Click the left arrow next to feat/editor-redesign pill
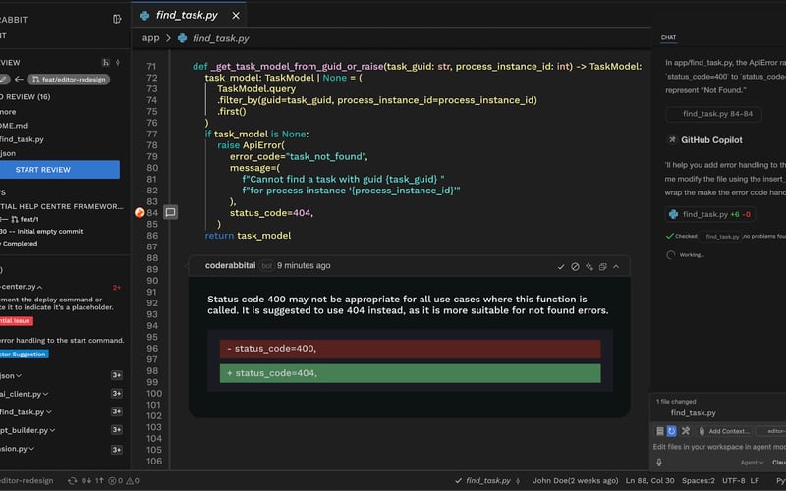The image size is (786, 491). point(19,80)
